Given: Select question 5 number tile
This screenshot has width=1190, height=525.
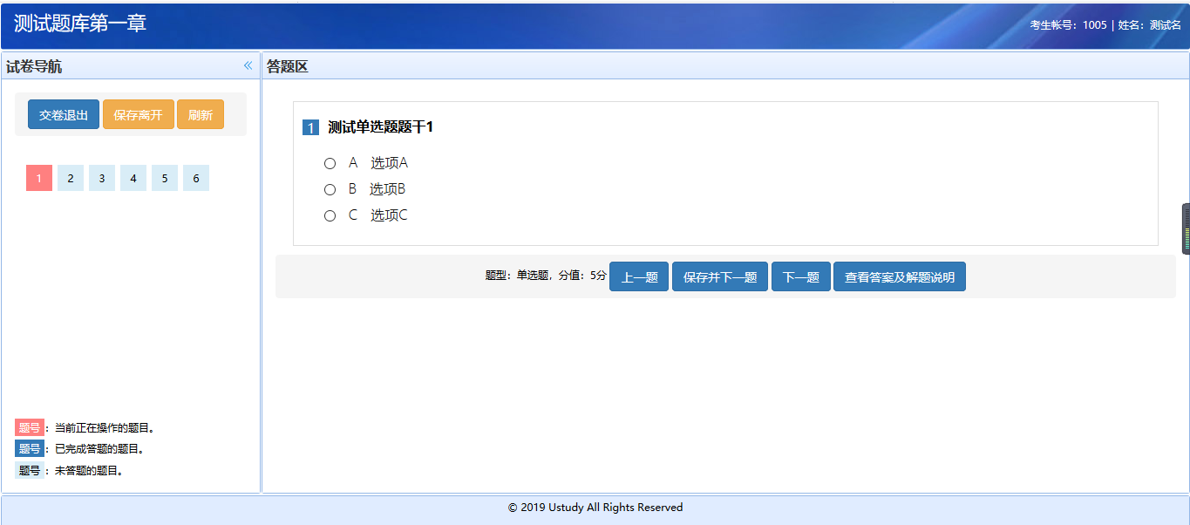Looking at the screenshot, I should (165, 178).
